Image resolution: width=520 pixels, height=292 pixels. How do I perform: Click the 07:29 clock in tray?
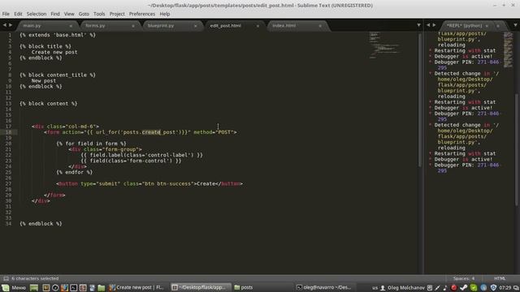tap(505, 288)
